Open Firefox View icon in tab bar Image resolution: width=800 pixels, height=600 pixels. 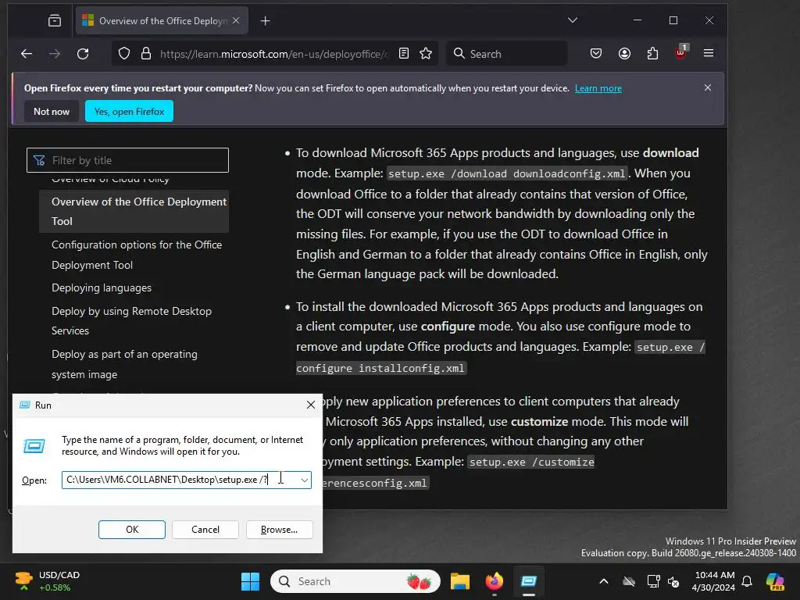pyautogui.click(x=55, y=21)
